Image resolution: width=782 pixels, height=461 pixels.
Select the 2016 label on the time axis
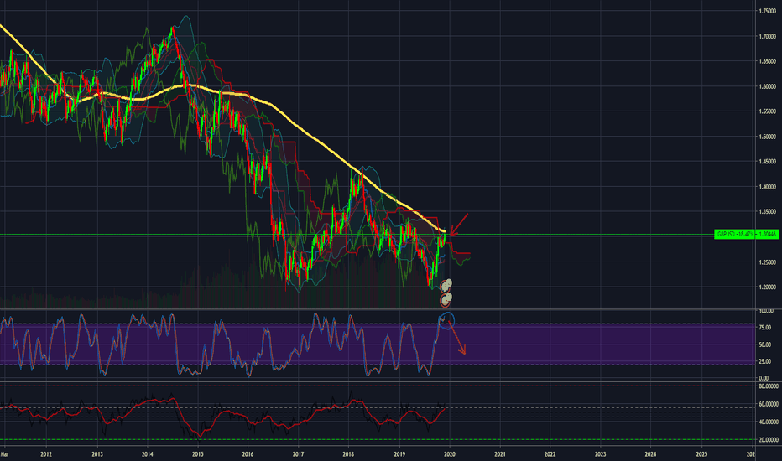click(x=248, y=453)
